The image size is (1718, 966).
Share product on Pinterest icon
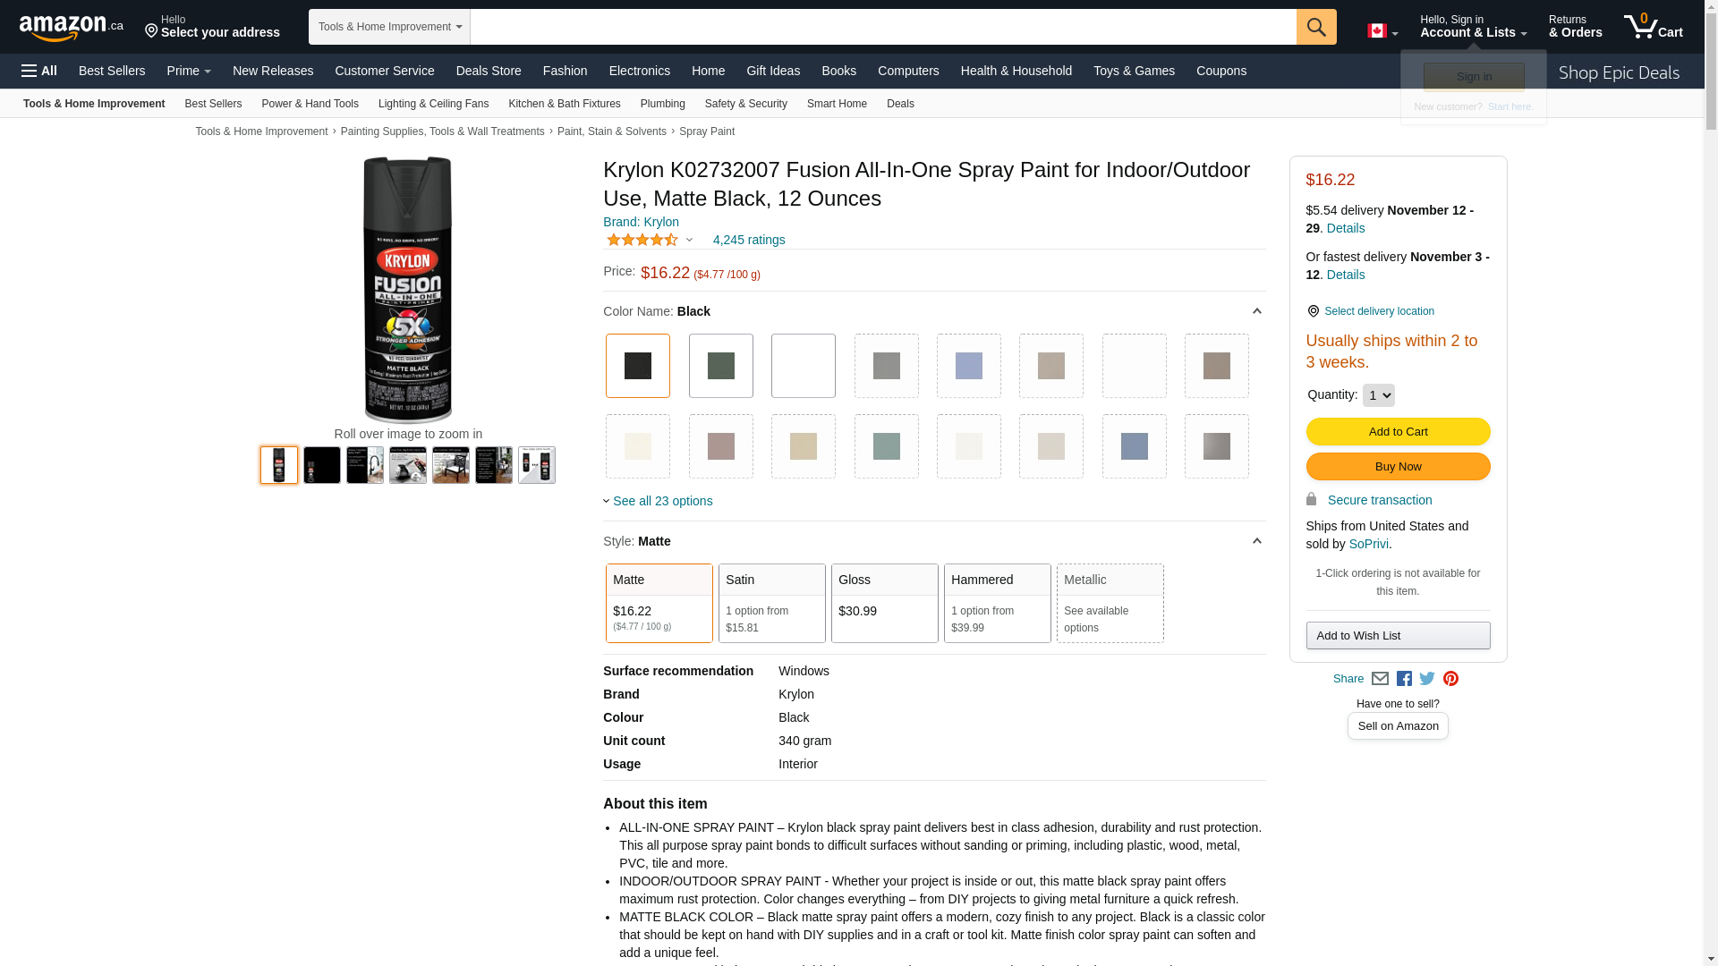(x=1450, y=679)
